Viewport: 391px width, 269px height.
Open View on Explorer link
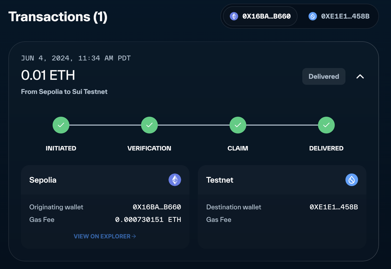click(102, 236)
